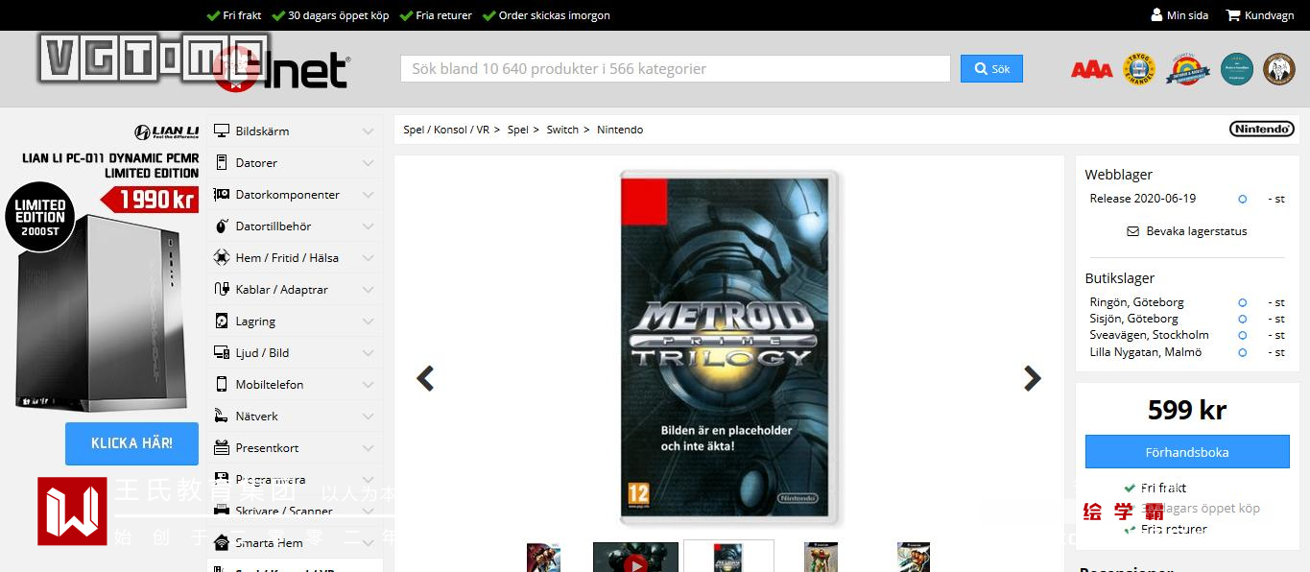The width and height of the screenshot is (1310, 572).
Task: Select the video thumbnail with play button
Action: [635, 558]
